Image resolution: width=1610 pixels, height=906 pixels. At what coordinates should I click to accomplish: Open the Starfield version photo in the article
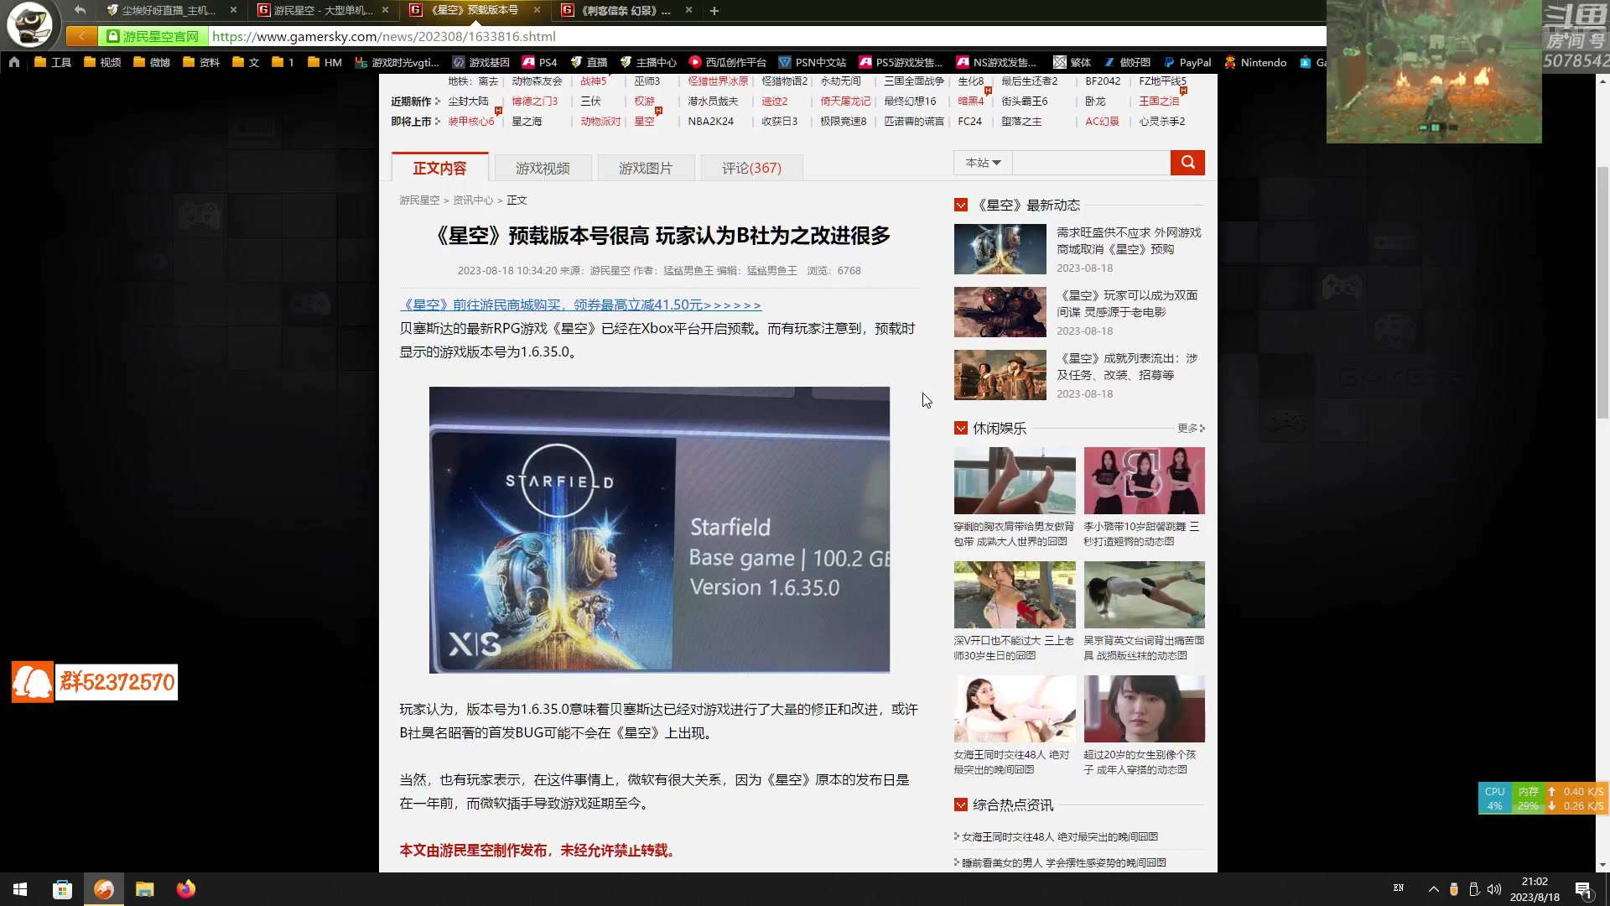tap(659, 529)
